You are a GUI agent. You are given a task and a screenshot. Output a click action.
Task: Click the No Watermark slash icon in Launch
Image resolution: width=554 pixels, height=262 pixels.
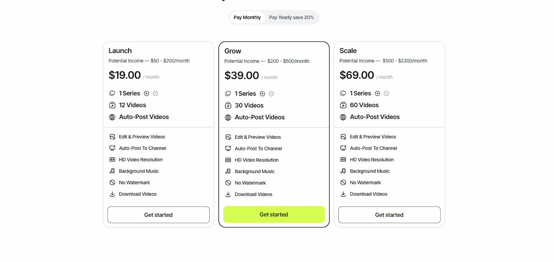[x=112, y=182]
